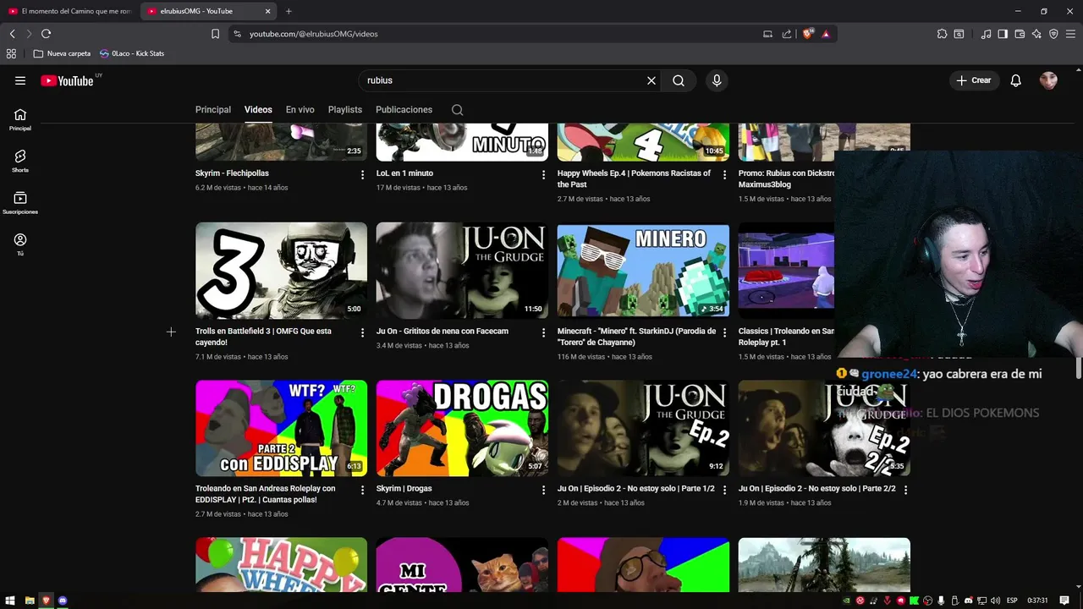Open Principal in the left sidebar

20,119
